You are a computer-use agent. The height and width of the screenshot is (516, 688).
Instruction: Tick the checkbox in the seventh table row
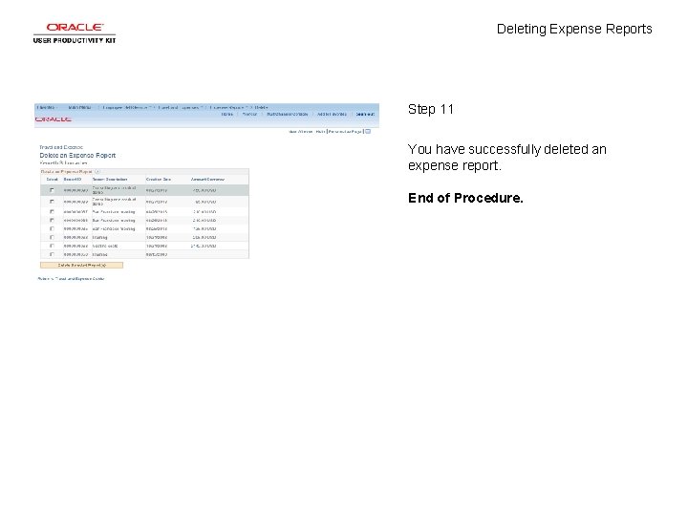point(52,246)
